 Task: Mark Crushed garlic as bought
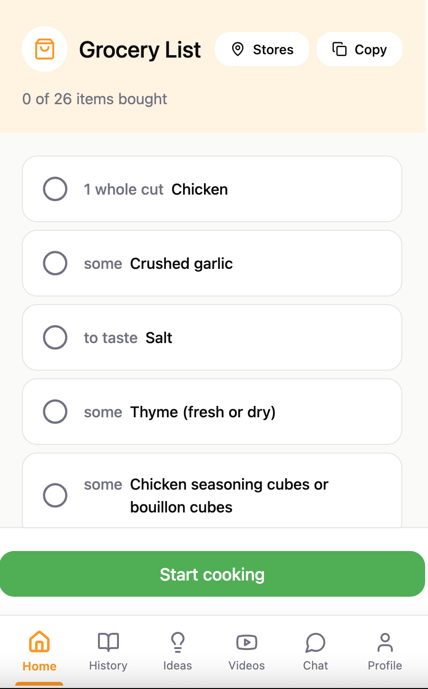click(55, 263)
